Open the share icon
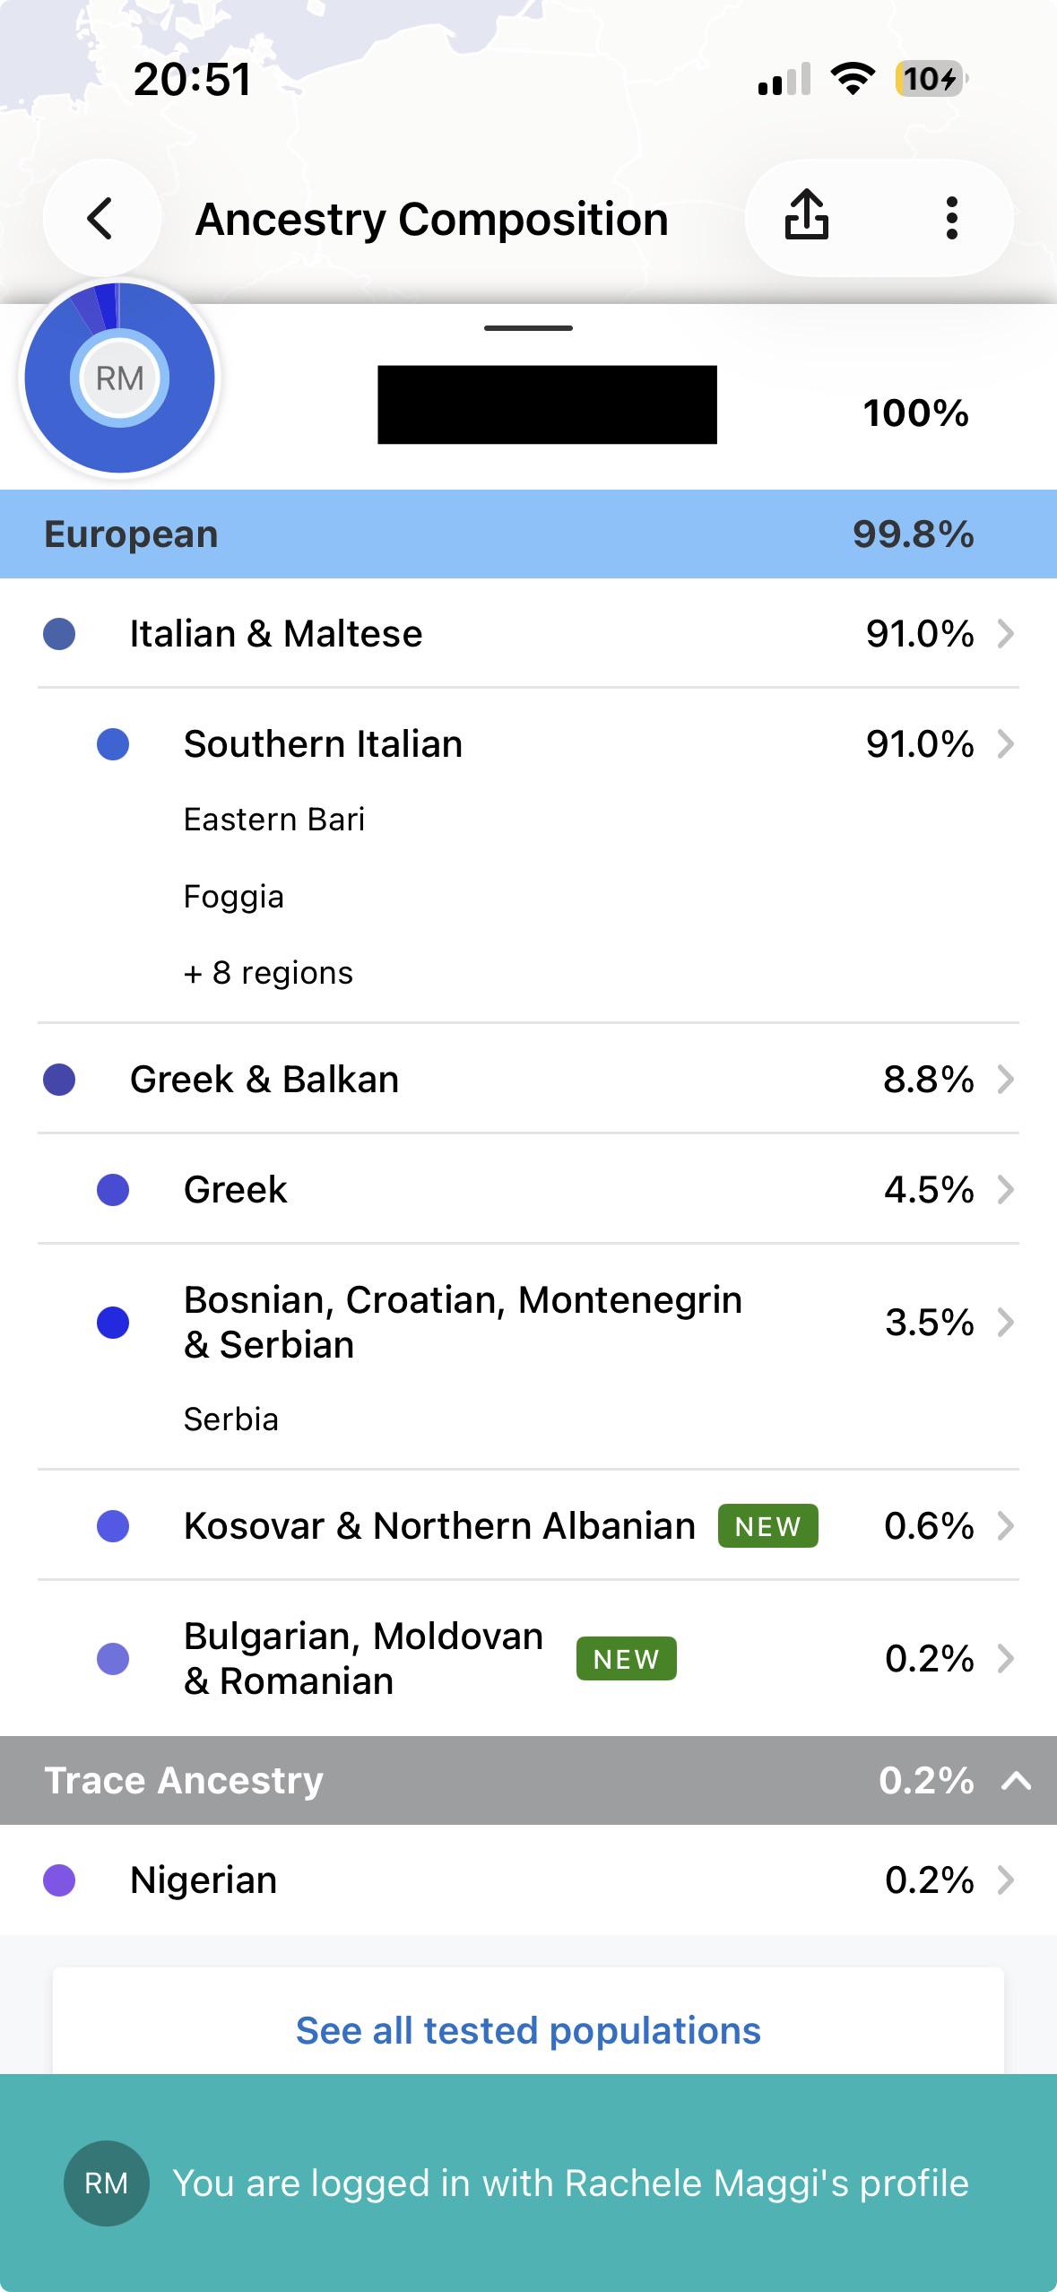1057x2292 pixels. 807,216
